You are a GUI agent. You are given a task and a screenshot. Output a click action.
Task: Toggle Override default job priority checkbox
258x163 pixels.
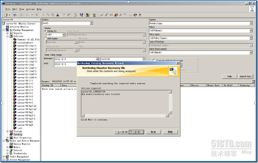154,61
